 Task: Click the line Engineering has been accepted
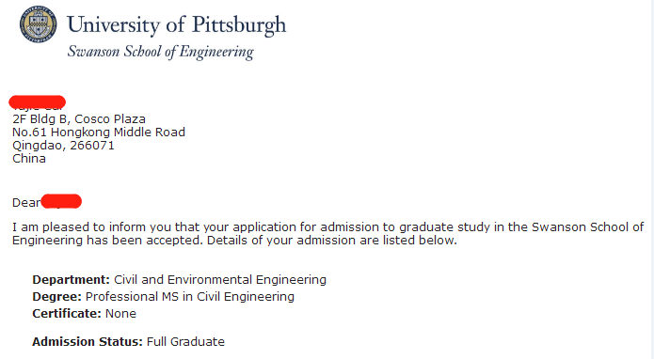(x=234, y=241)
